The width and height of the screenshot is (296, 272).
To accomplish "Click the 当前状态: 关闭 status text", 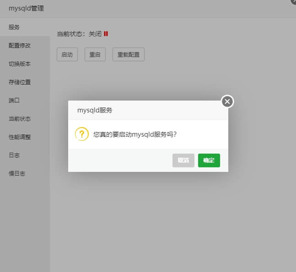I will [x=79, y=34].
